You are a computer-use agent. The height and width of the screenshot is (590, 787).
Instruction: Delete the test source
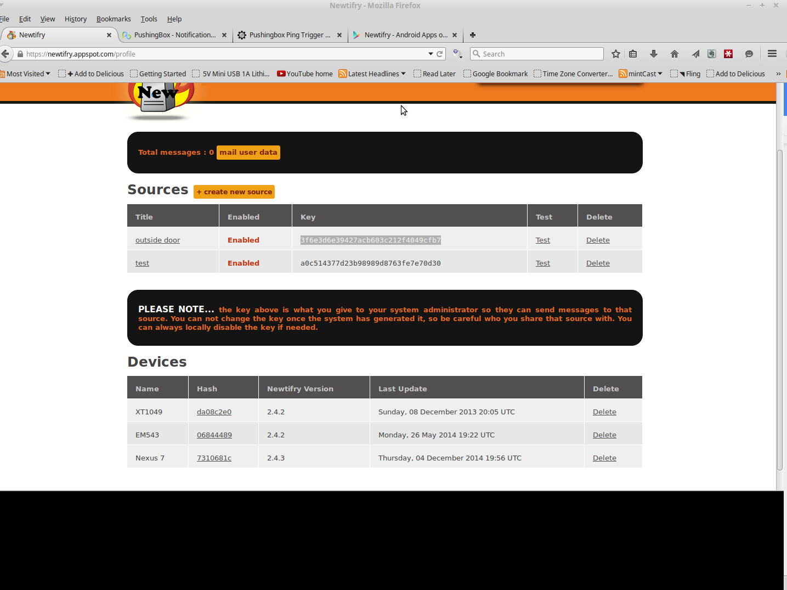coord(598,263)
